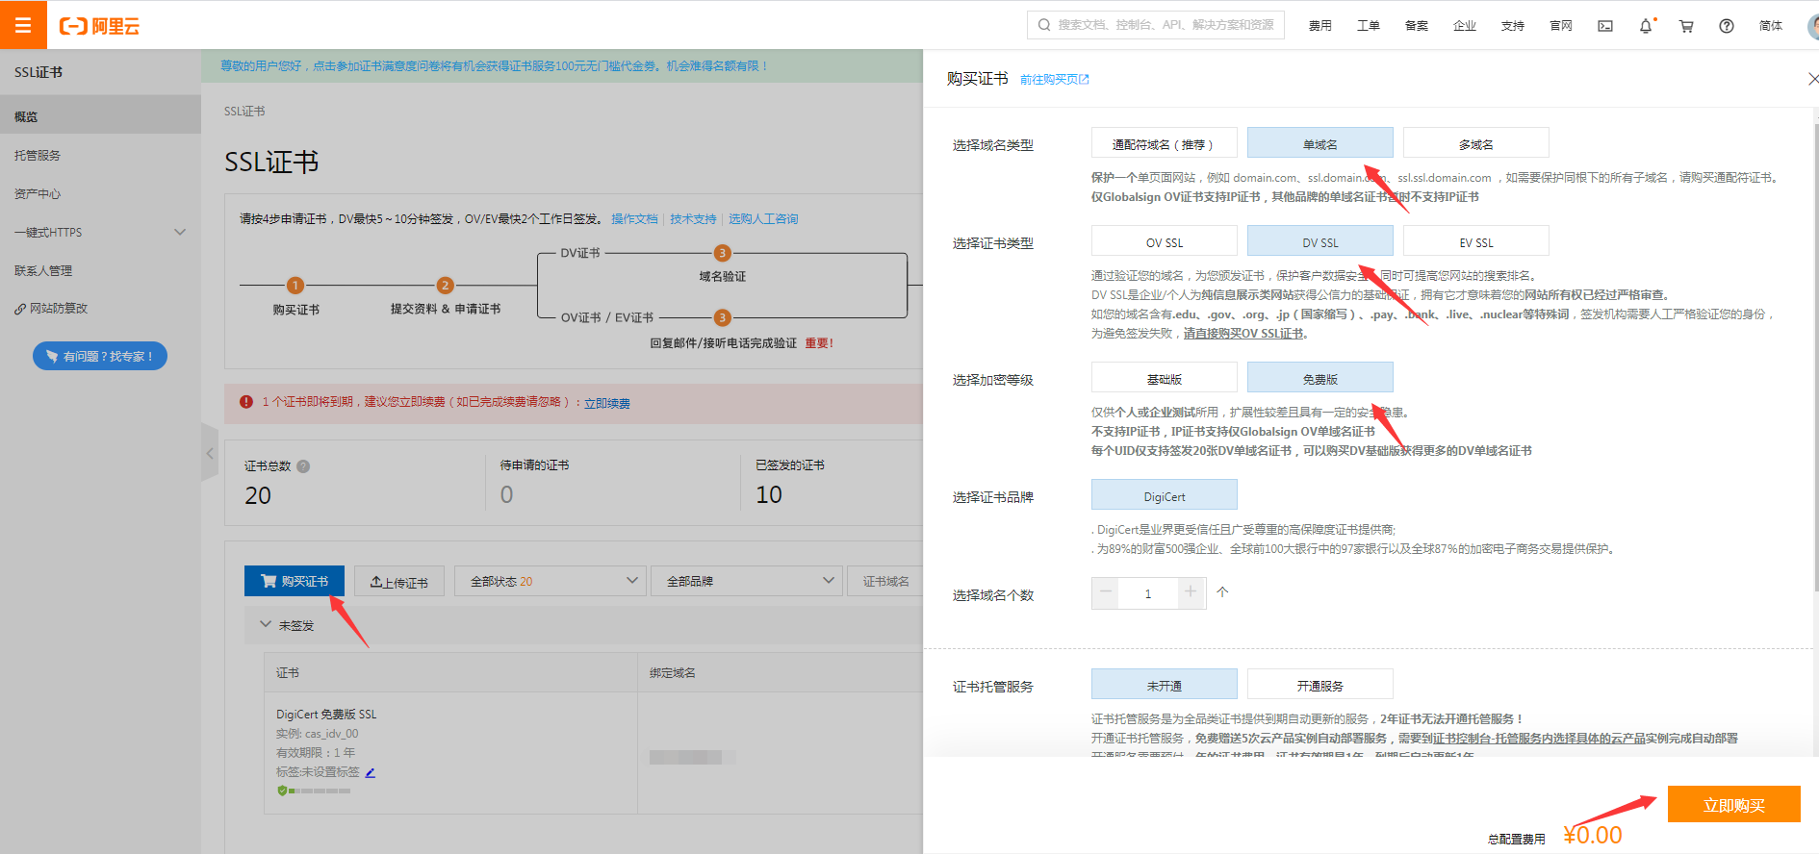Screen dimensions: 1819x854
Task: Click 个 unit indicator beside domain count
Action: click(x=1222, y=592)
